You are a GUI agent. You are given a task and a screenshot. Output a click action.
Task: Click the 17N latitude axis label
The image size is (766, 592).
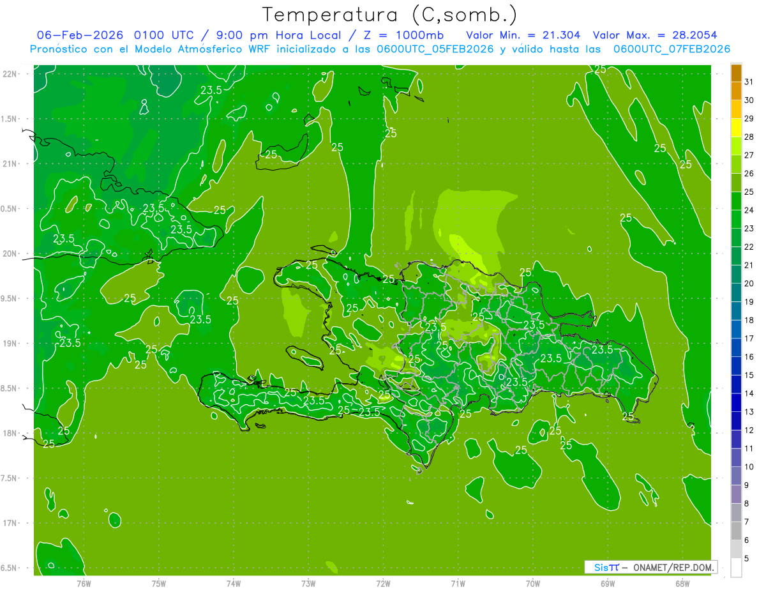[x=10, y=523]
